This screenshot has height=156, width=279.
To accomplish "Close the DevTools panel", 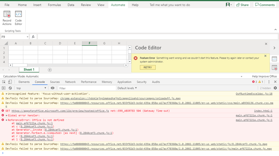I will click(275, 82).
